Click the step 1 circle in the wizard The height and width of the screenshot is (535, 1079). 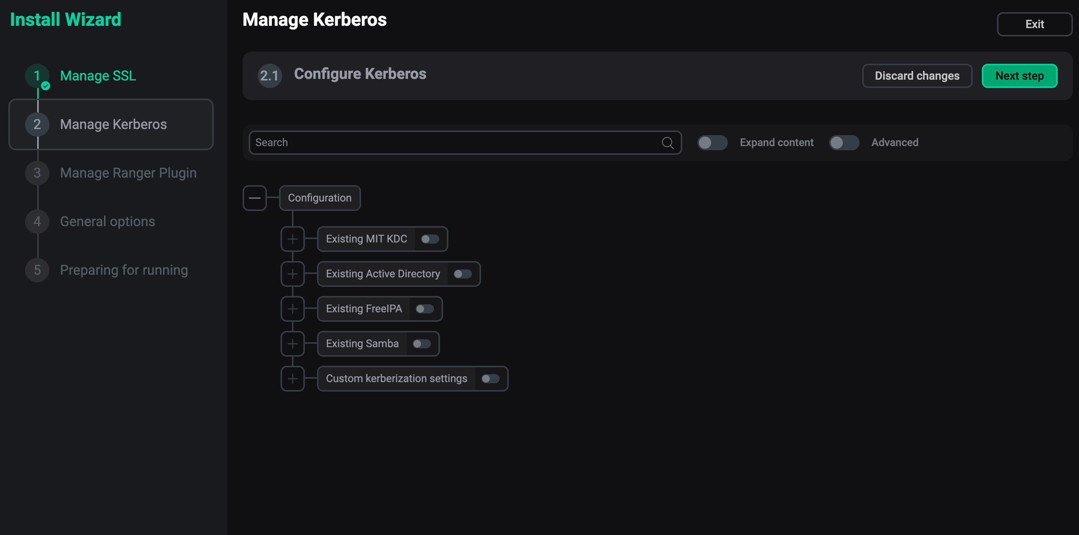[37, 76]
